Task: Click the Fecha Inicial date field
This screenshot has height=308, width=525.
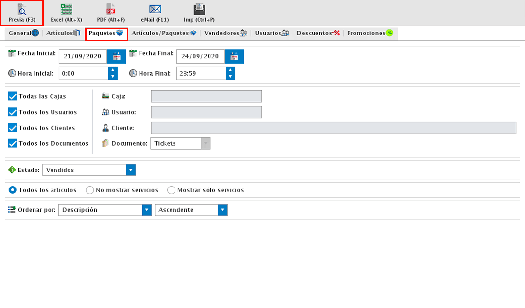Action: click(83, 56)
